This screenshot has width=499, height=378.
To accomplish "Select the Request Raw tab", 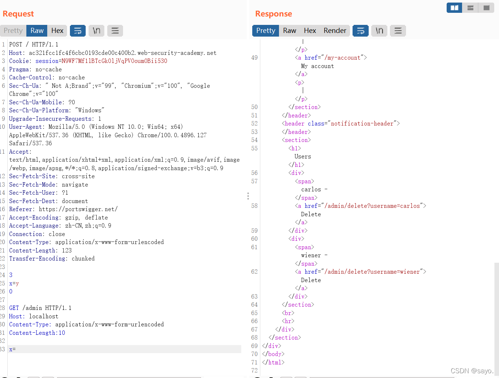I will tap(37, 31).
